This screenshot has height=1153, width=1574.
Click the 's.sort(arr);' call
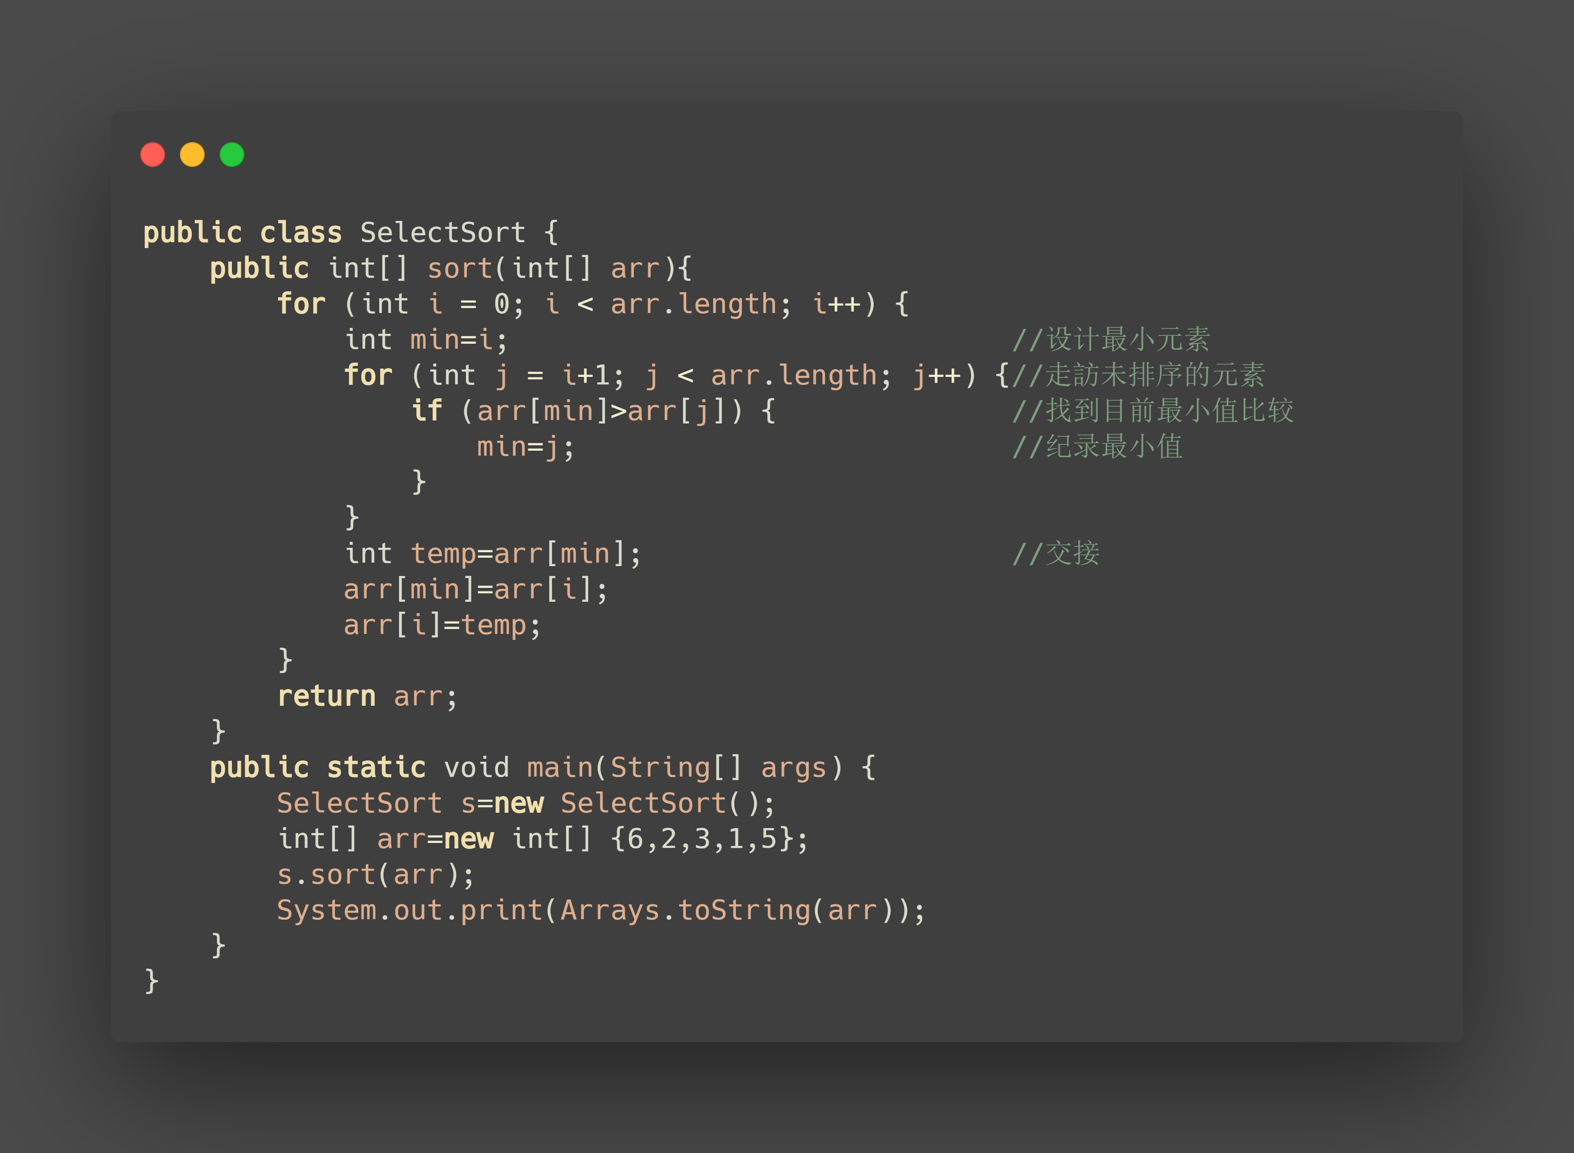[376, 875]
